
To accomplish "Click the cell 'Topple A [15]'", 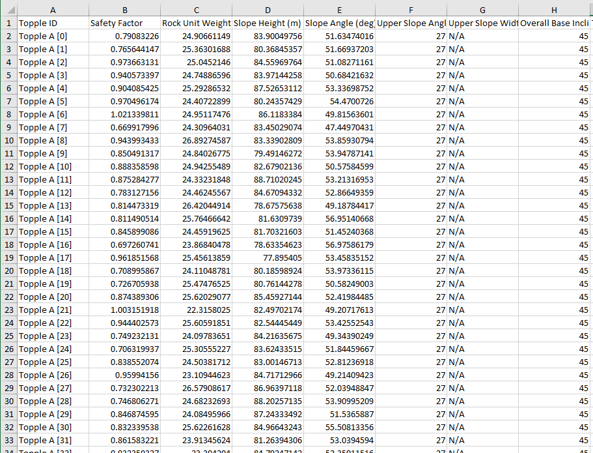I will coord(53,231).
